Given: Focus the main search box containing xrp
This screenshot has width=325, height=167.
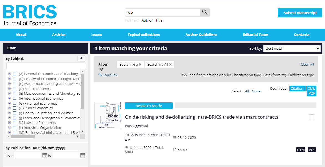Looking at the screenshot, I should [162, 12].
